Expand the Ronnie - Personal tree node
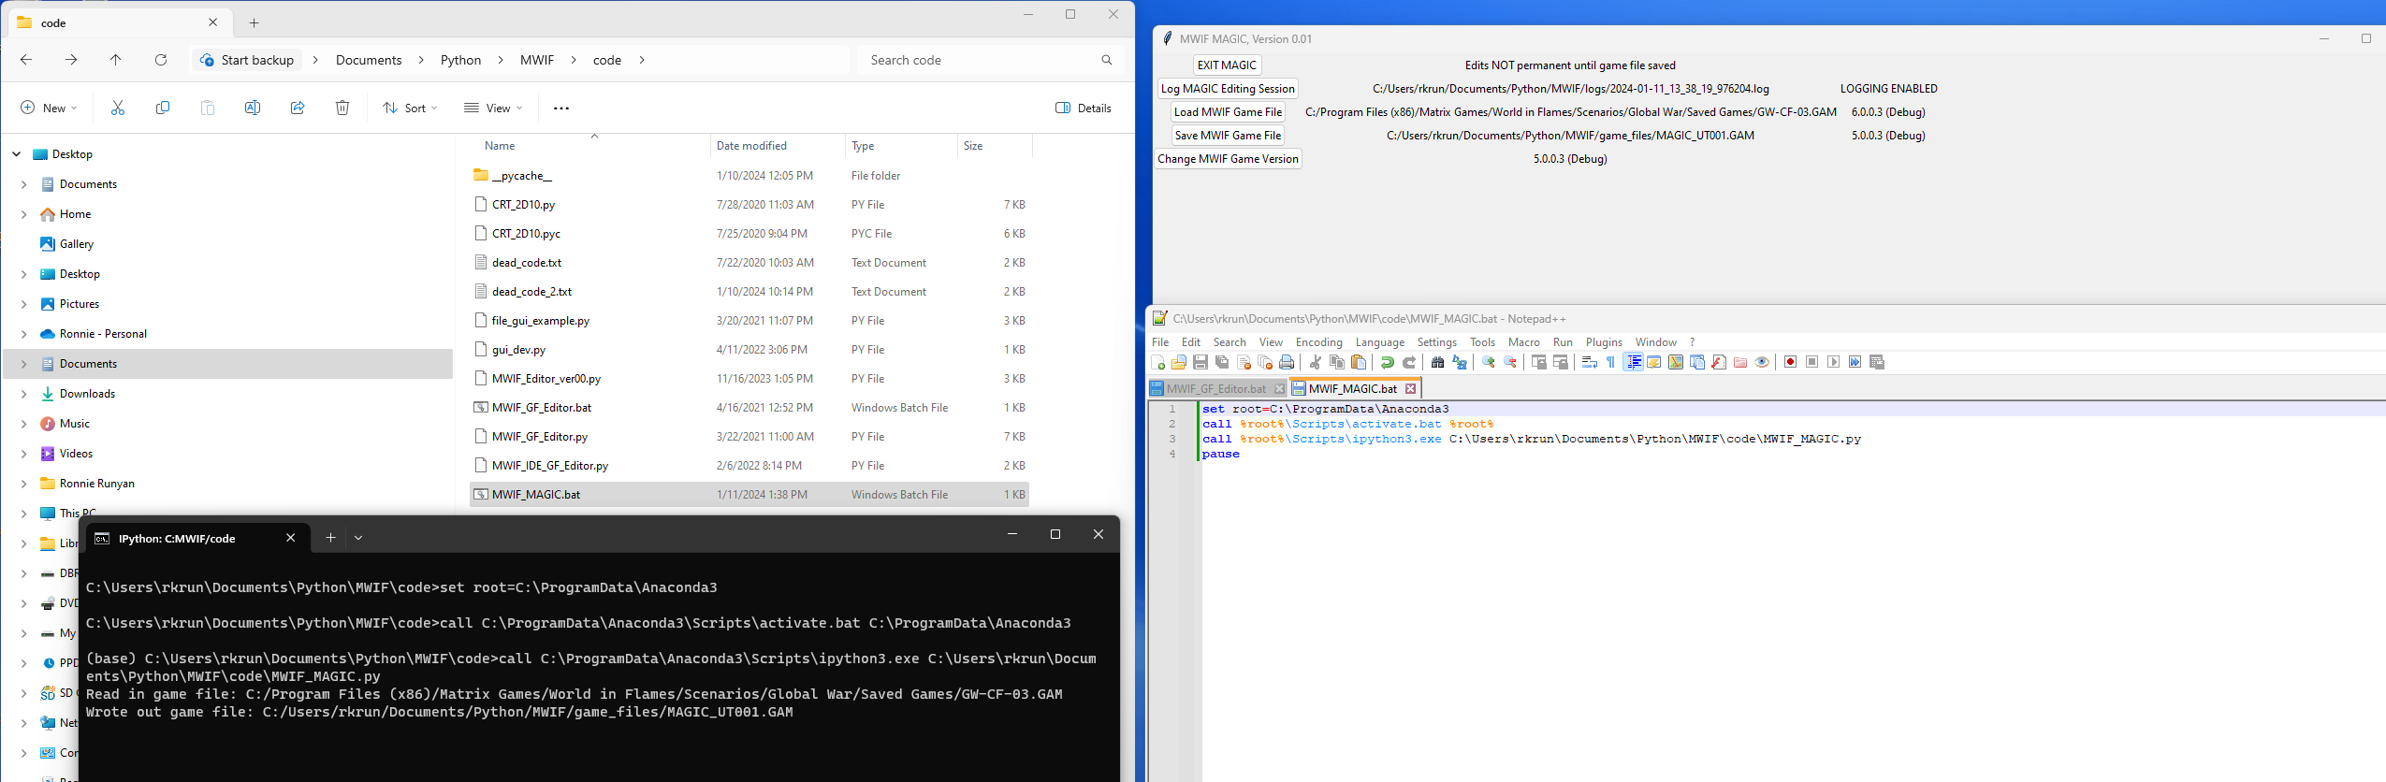The height and width of the screenshot is (782, 2386). [24, 334]
